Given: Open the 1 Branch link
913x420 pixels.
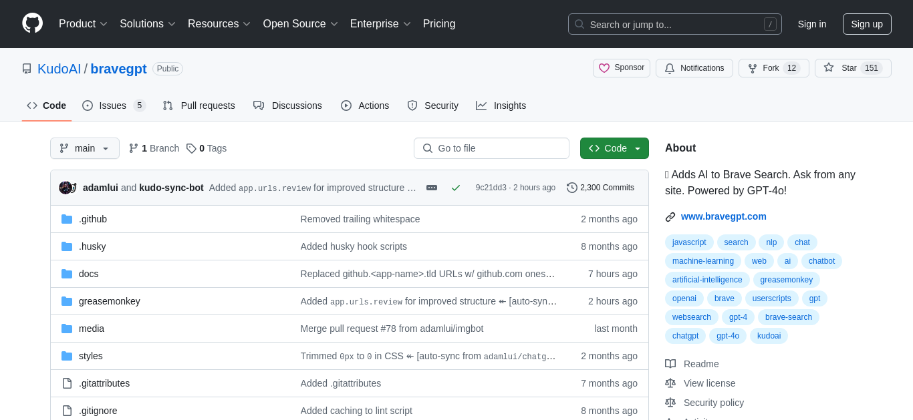Looking at the screenshot, I should click(154, 148).
